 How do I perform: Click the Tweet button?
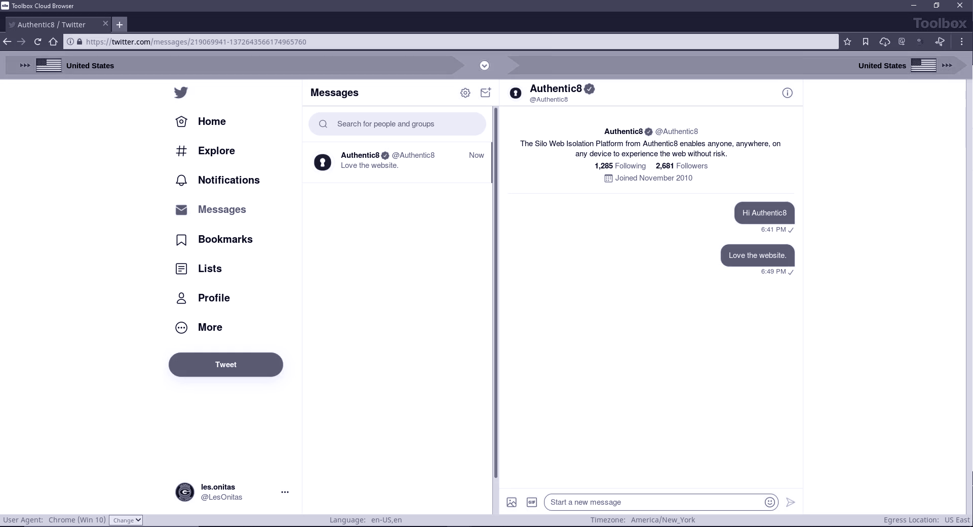pyautogui.click(x=226, y=365)
